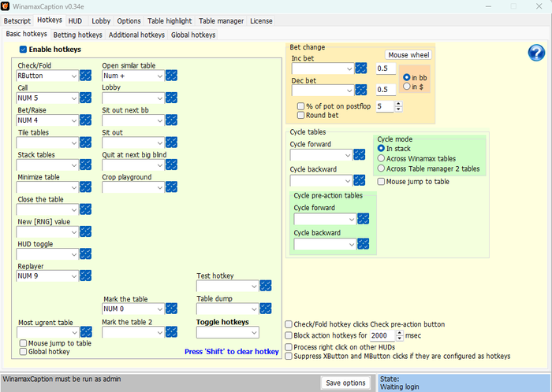The width and height of the screenshot is (552, 392).
Task: Open the Check/Fold dropdown showing RButton
Action: click(x=47, y=76)
